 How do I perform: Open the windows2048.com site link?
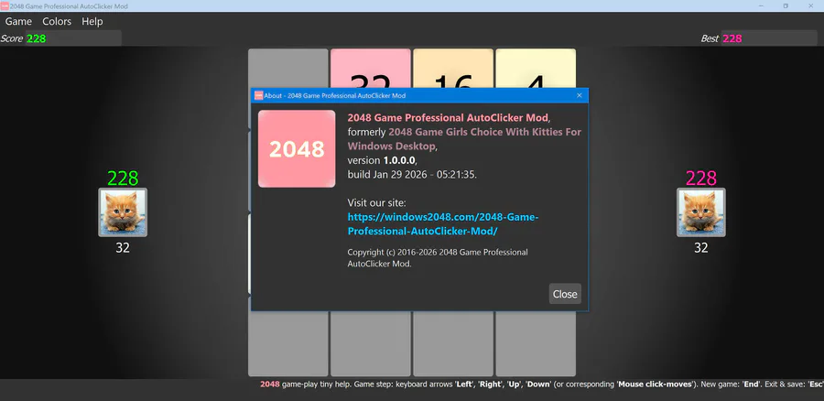click(x=443, y=224)
